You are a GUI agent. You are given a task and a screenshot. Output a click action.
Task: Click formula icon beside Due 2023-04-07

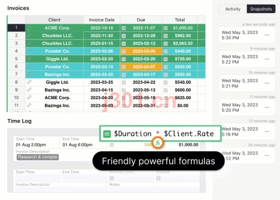124,67
